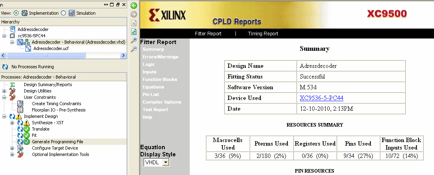Click the zoom out magnifier icon
The width and height of the screenshot is (434, 175).
(x=134, y=49)
